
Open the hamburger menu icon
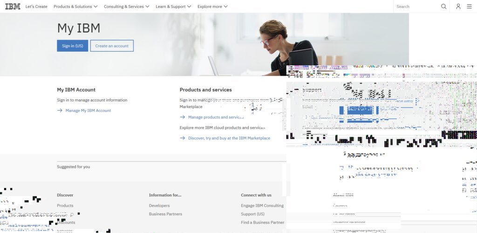pos(470,7)
